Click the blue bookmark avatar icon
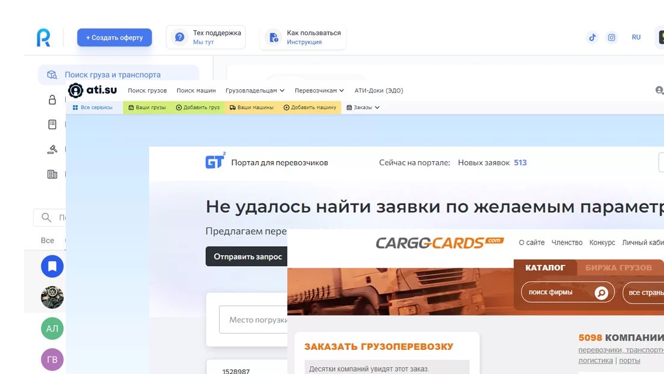This screenshot has height=374, width=664. click(x=52, y=266)
